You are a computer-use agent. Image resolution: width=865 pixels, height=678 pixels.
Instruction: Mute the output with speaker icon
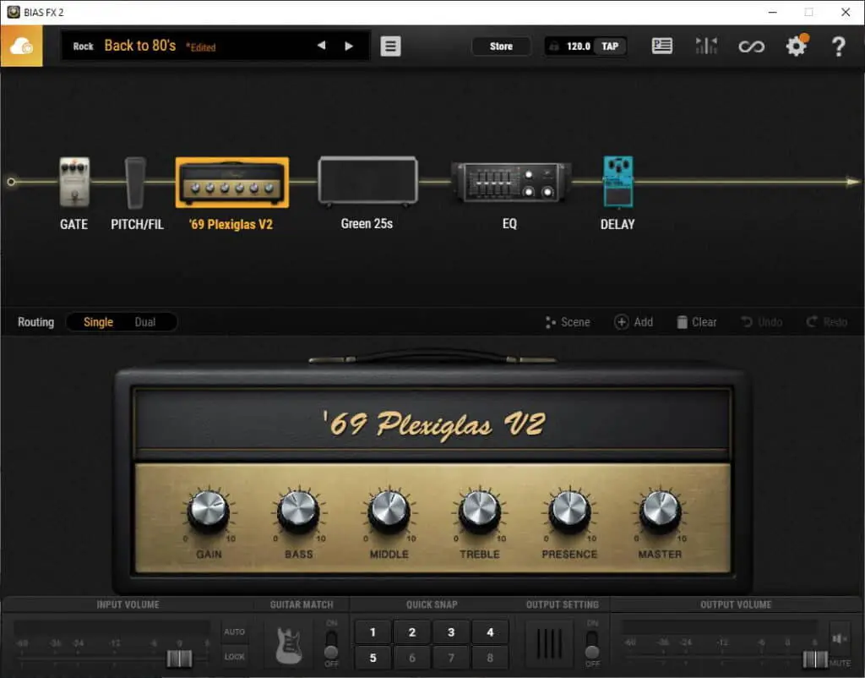(840, 639)
